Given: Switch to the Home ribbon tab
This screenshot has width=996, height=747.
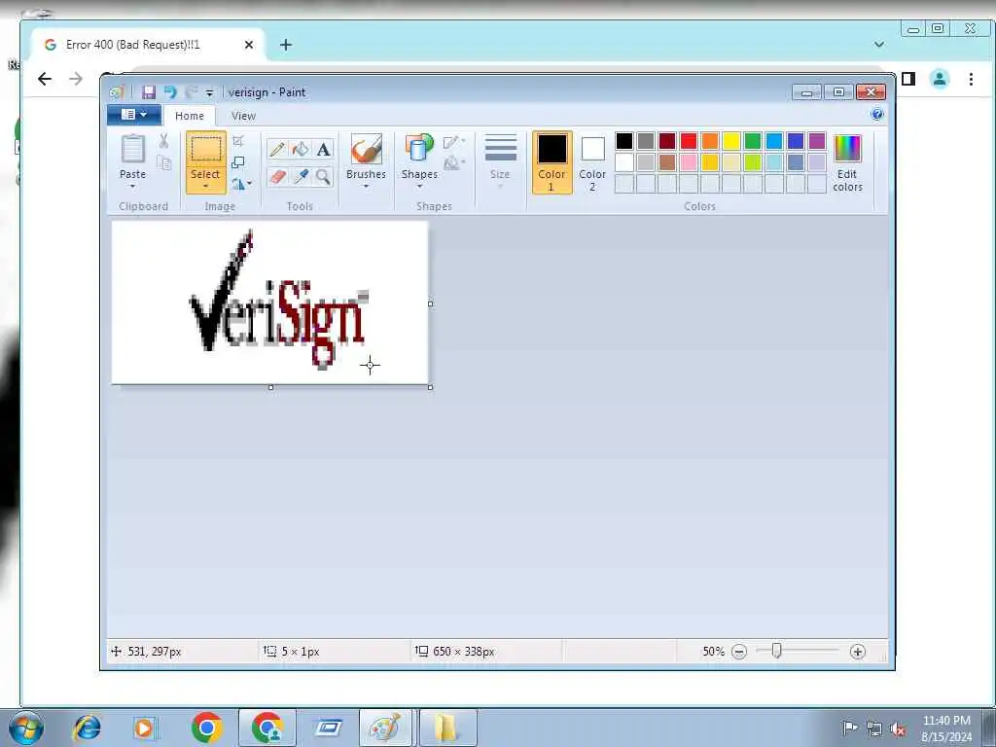Looking at the screenshot, I should [190, 116].
